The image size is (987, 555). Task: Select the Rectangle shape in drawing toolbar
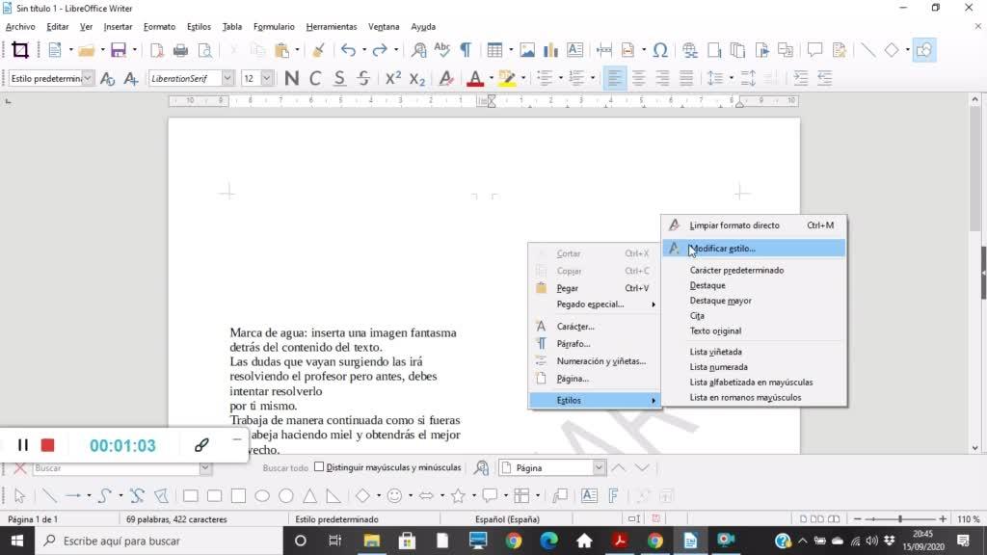191,496
